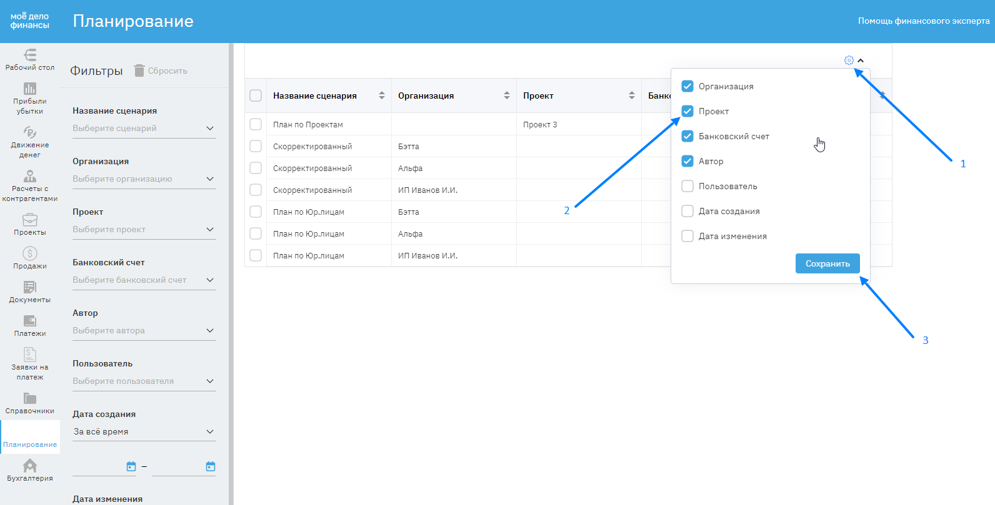Enable the Пользователь column checkbox
The image size is (995, 505).
(x=687, y=186)
